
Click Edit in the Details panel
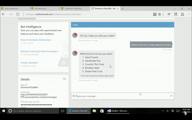pos(64,79)
